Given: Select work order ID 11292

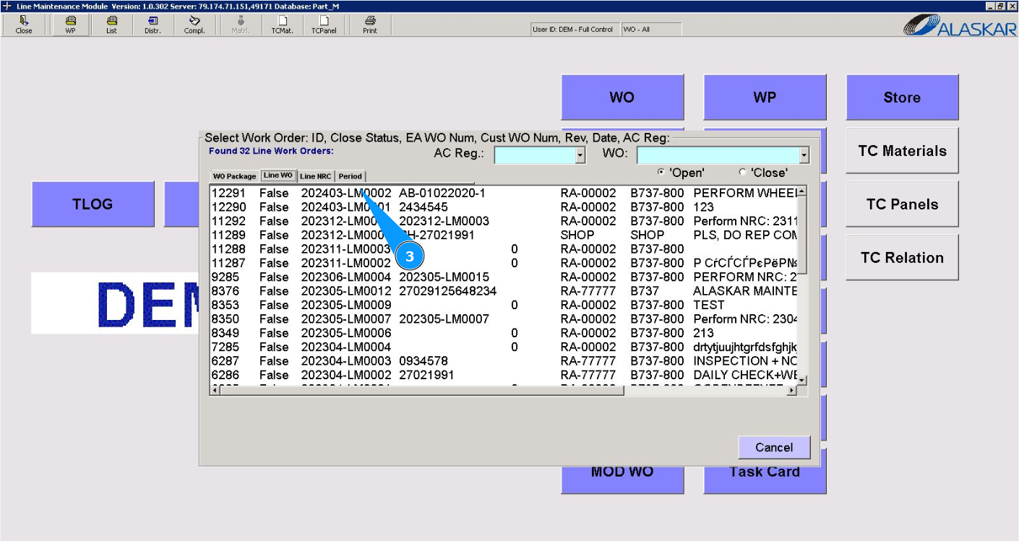Looking at the screenshot, I should point(228,221).
